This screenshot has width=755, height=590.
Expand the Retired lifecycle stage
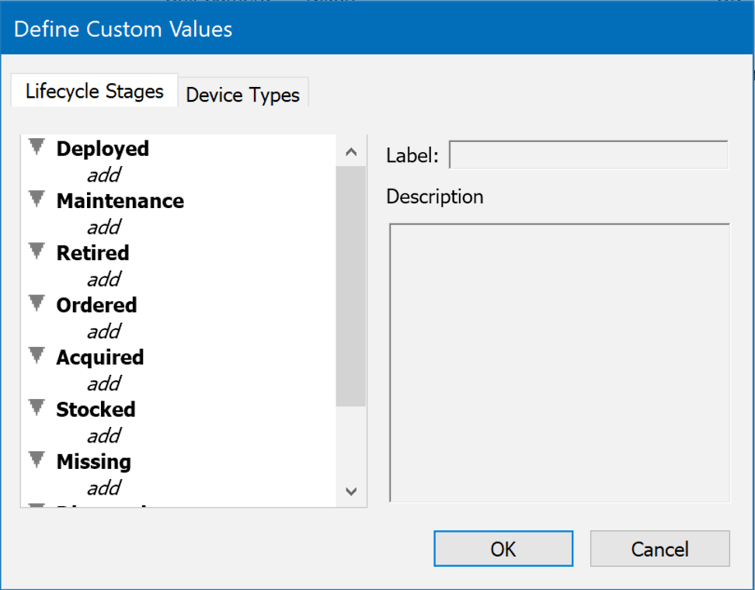tap(37, 250)
